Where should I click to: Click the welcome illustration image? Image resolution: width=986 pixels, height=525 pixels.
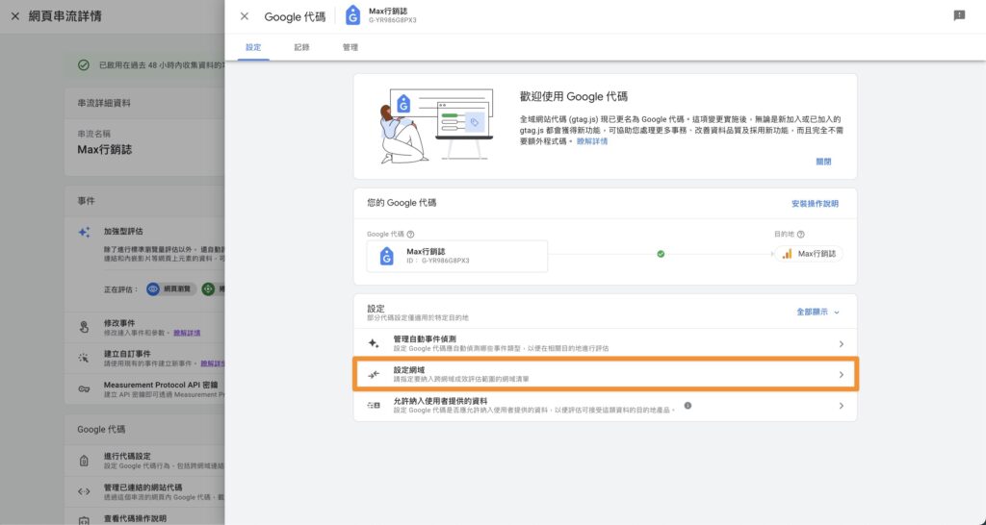[x=436, y=126]
